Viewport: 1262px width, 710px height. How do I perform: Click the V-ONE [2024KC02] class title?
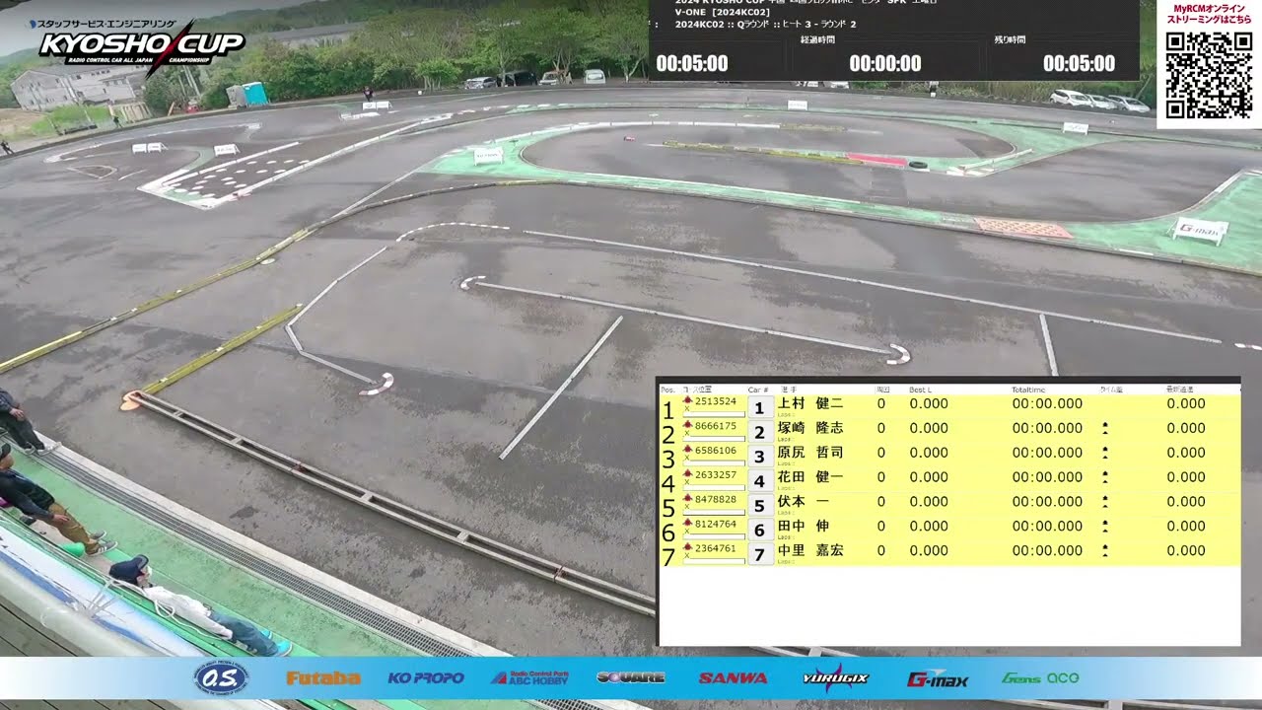tap(722, 12)
